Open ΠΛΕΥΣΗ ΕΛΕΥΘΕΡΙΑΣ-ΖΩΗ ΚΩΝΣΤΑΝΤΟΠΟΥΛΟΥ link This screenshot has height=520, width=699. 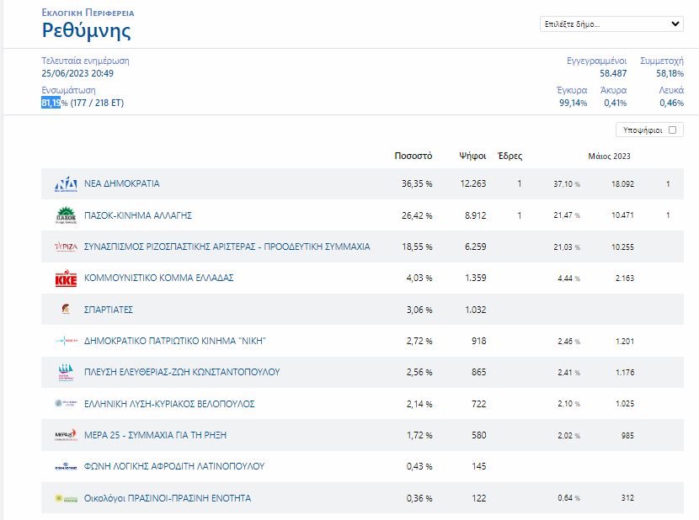click(182, 372)
